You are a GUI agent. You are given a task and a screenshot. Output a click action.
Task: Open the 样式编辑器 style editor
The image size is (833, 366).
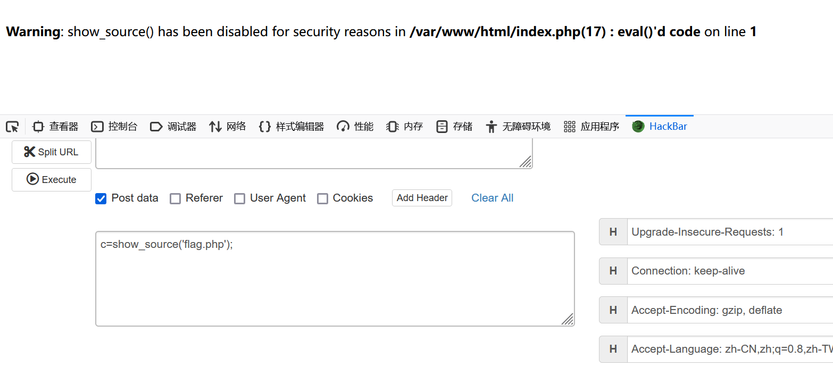coord(291,127)
